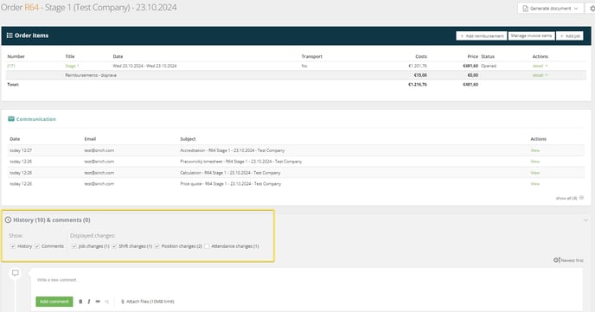Image resolution: width=595 pixels, height=312 pixels.
Task: Click the Communication section heading
Action: [35, 119]
